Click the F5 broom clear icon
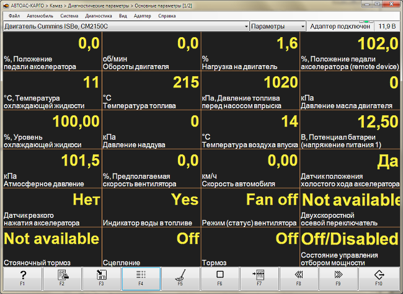 pos(180,277)
